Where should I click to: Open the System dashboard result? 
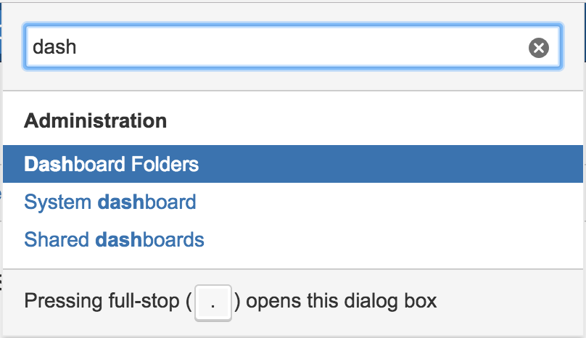coord(110,202)
